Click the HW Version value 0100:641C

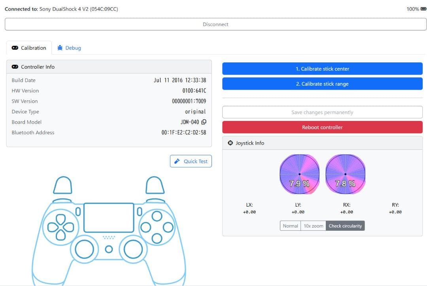[x=194, y=90]
